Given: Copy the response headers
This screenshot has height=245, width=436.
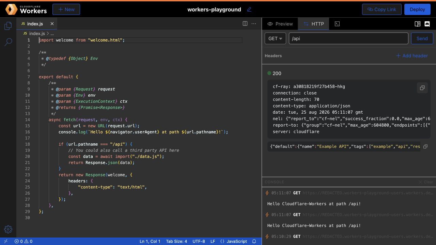Looking at the screenshot, I should coord(422,88).
